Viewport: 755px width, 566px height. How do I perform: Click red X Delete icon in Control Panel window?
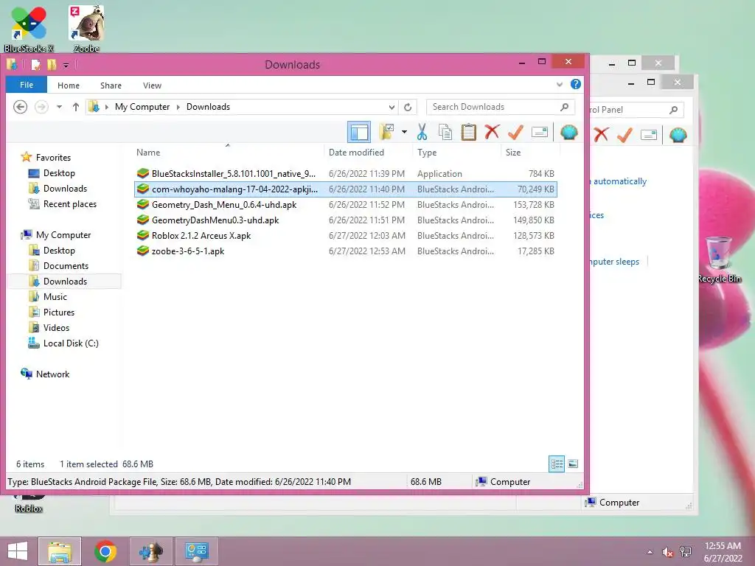click(600, 135)
